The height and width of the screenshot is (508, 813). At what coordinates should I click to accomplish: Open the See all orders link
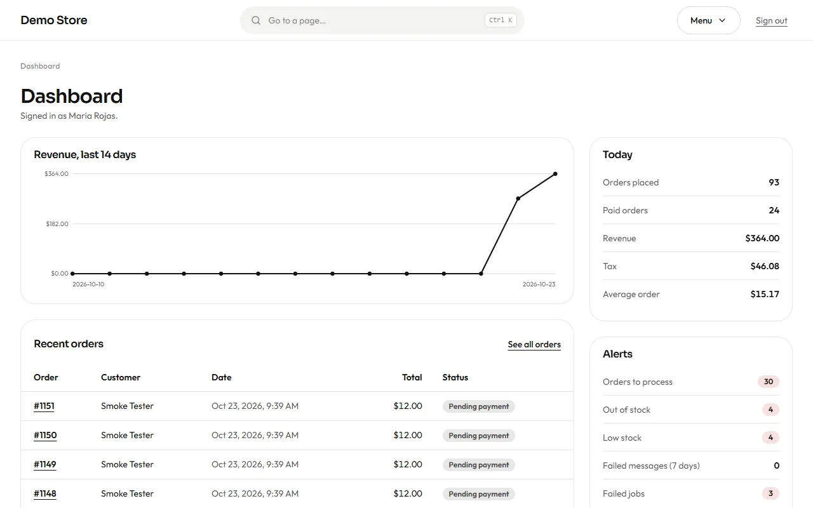click(534, 344)
